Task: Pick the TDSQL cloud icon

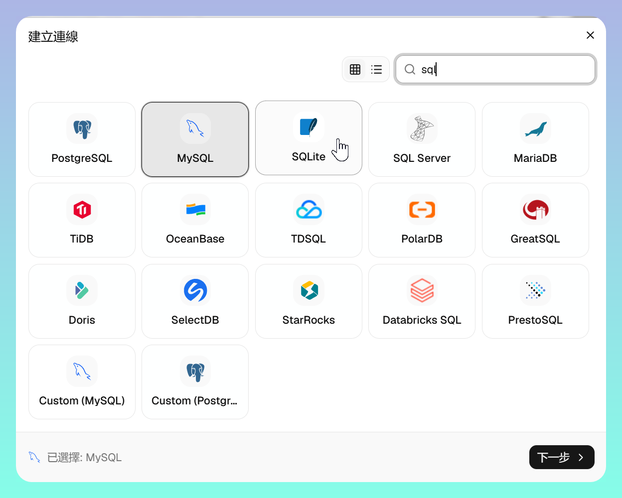Action: pos(309,209)
